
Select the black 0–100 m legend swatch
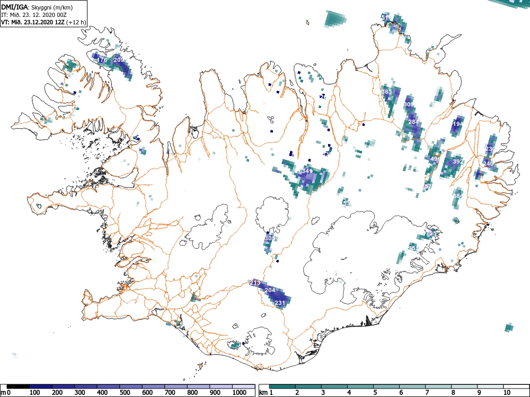18,386
